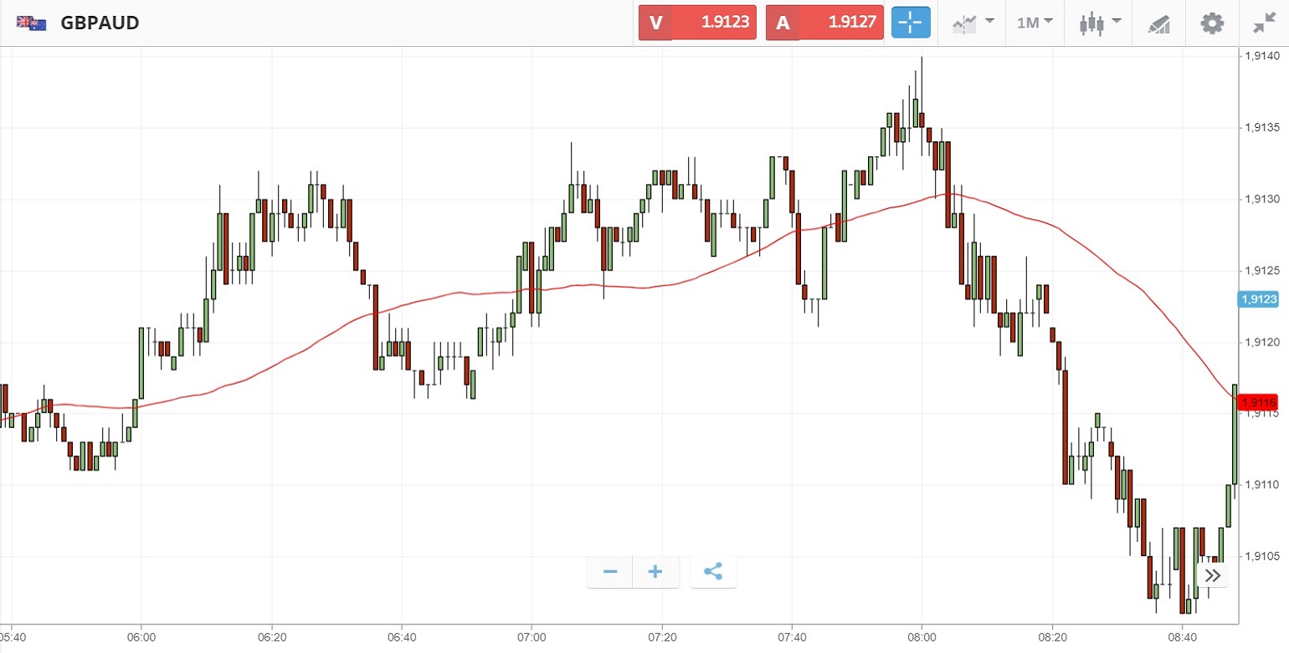Viewport: 1289px width, 653px height.
Task: Click the GBPAUD flag icon
Action: click(x=32, y=23)
